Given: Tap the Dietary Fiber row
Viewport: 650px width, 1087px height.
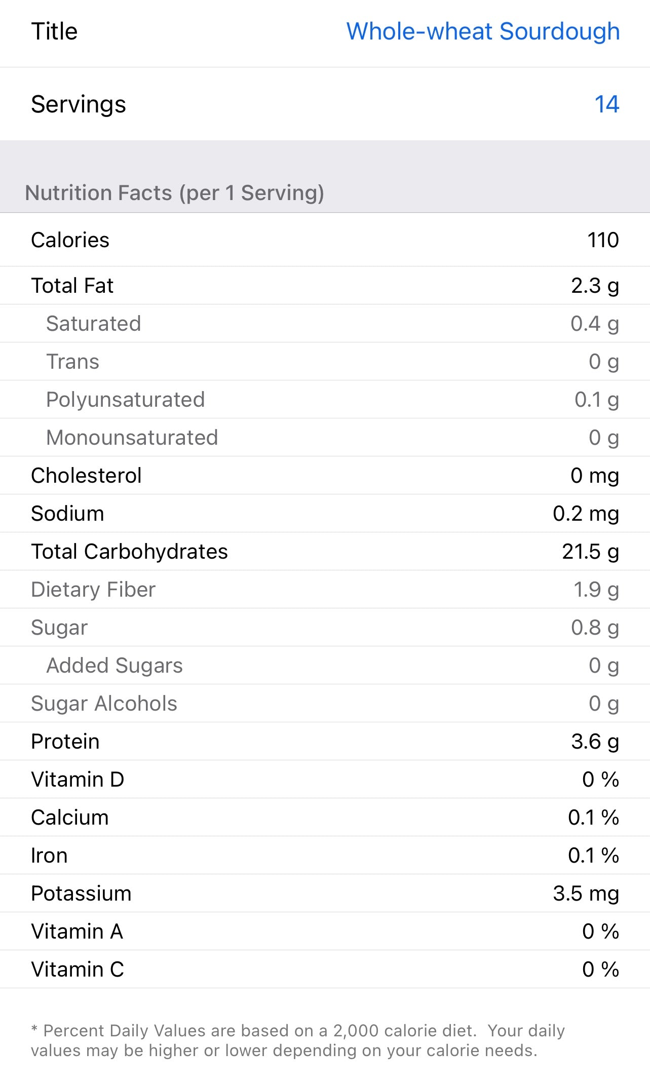Looking at the screenshot, I should [x=324, y=590].
